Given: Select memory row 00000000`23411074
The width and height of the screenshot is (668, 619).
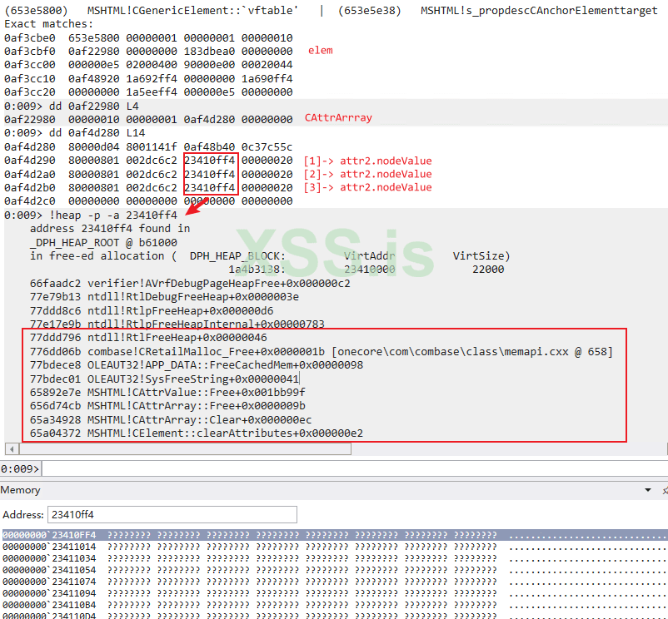Looking at the screenshot, I should pos(334,582).
